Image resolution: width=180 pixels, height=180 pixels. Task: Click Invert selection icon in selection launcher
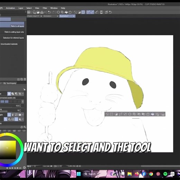click(x=116, y=114)
